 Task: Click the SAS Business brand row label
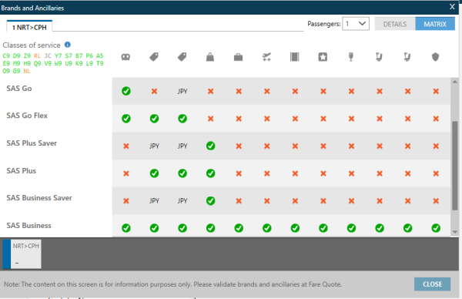(28, 226)
